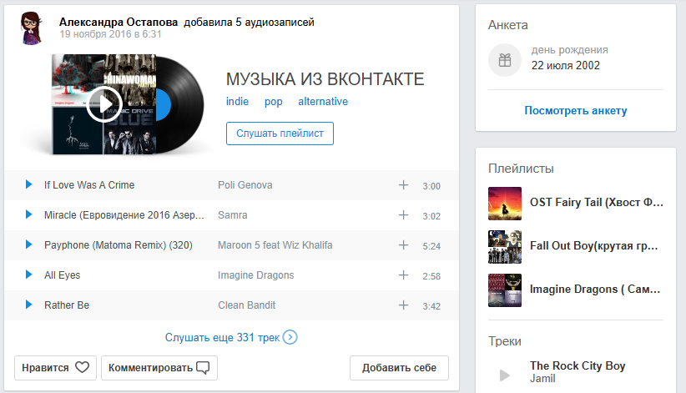The height and width of the screenshot is (393, 686).
Task: Play the Miracle track by Samra
Action: (x=29, y=215)
